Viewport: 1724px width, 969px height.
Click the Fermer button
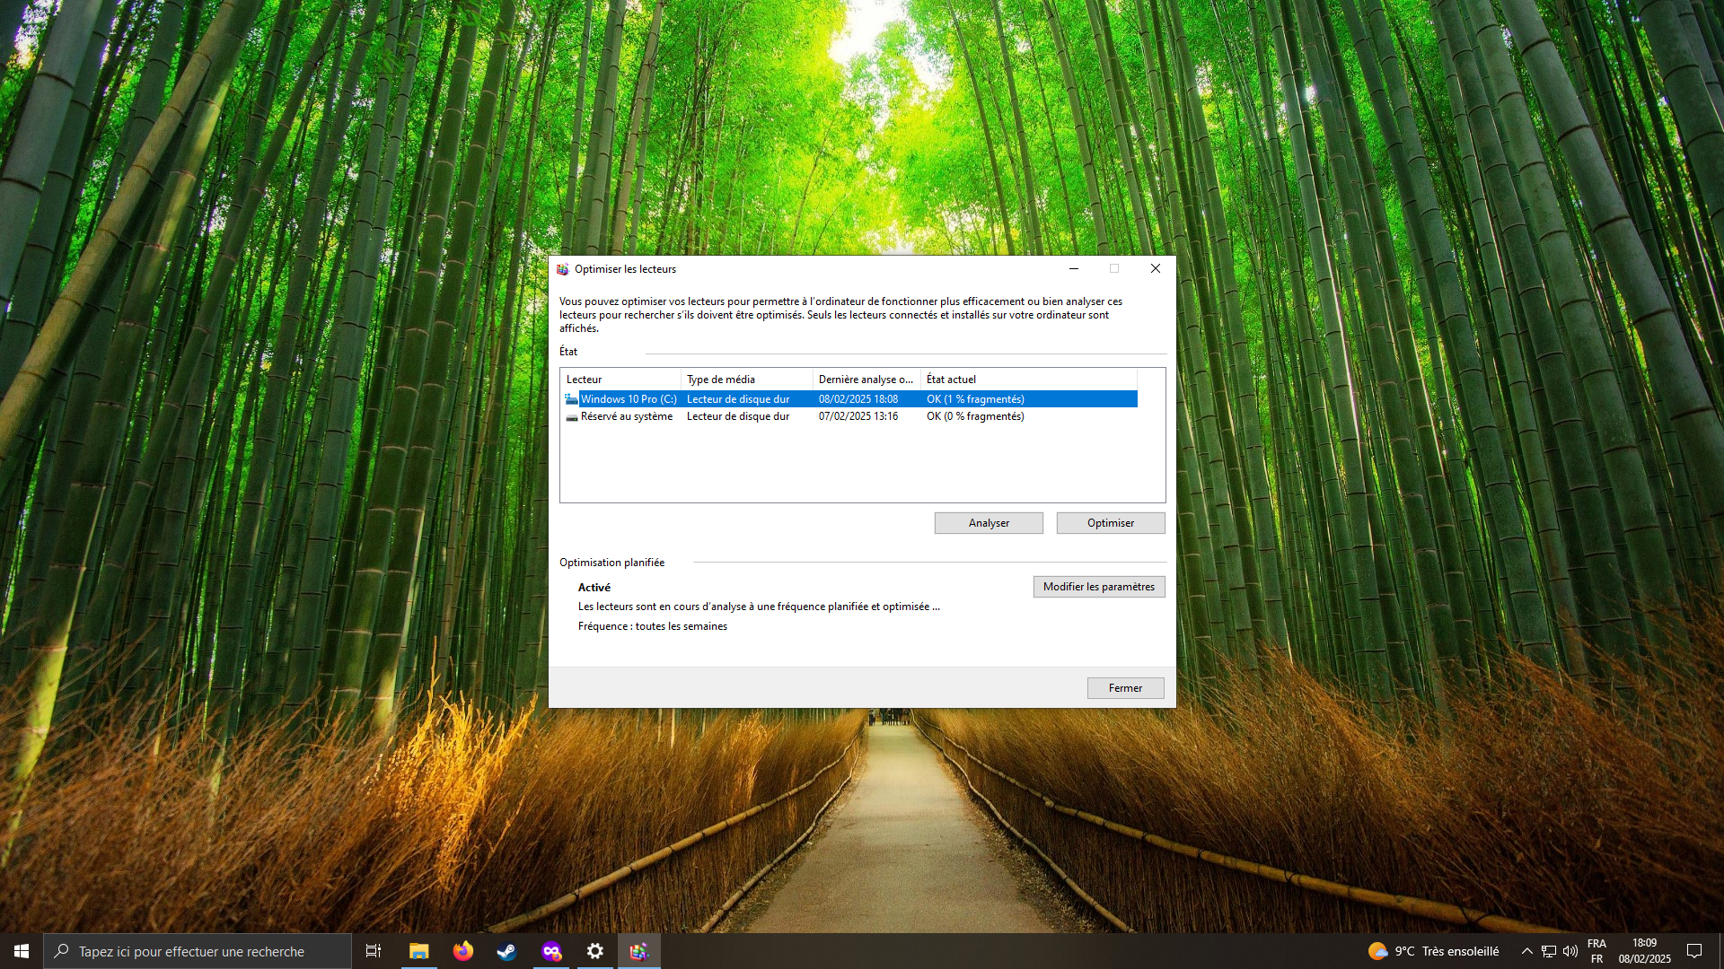(x=1125, y=688)
